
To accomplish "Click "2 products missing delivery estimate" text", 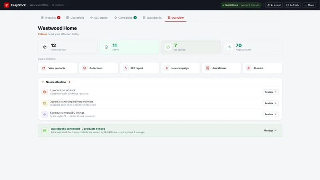I will pos(72,102).
